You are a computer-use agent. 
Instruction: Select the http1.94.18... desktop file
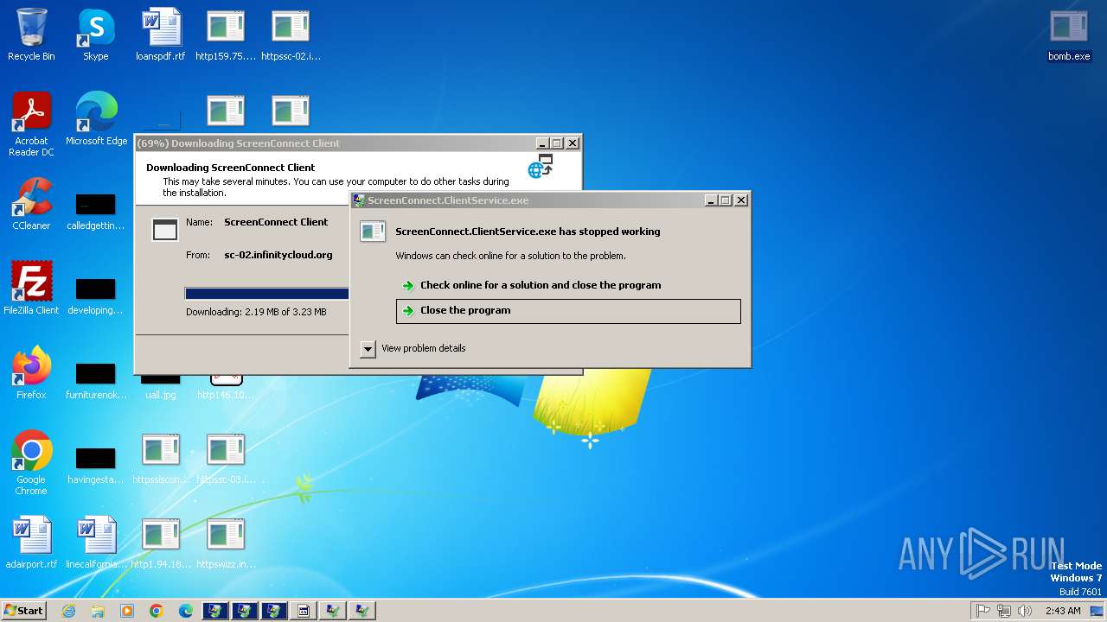pyautogui.click(x=161, y=543)
